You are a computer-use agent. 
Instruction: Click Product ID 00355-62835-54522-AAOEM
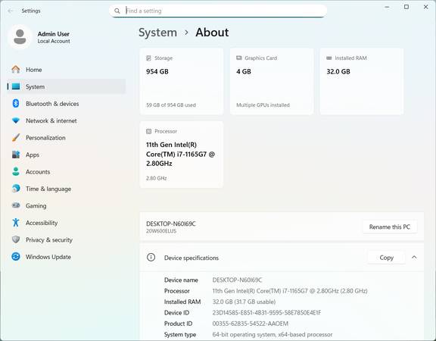tap(251, 324)
